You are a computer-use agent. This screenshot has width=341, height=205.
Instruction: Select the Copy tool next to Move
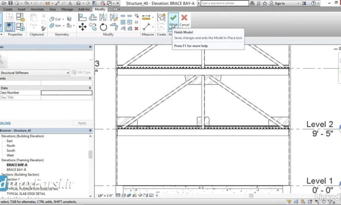[x=93, y=27]
